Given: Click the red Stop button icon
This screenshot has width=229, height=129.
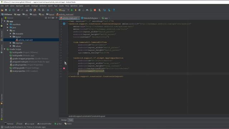Looking at the screenshot, I should coord(95,10).
